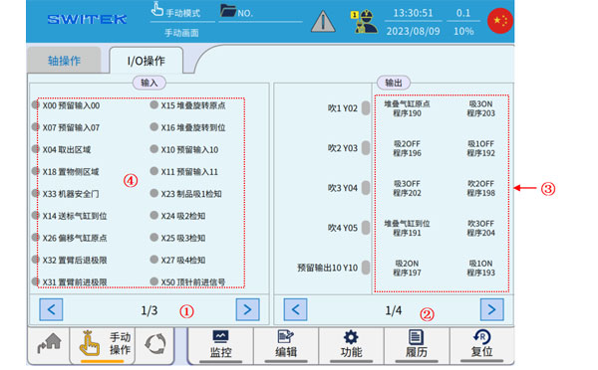Select 吹2OFF 程序198 output
Image resolution: width=598 pixels, height=370 pixels.
[481, 188]
